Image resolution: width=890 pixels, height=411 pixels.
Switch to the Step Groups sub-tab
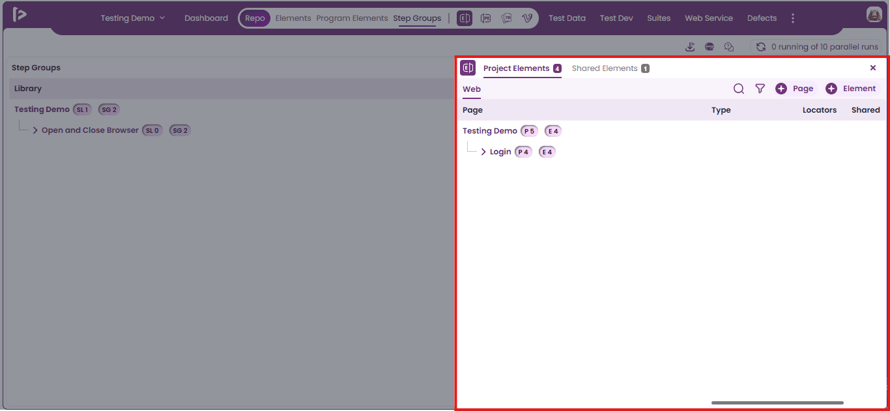point(417,18)
